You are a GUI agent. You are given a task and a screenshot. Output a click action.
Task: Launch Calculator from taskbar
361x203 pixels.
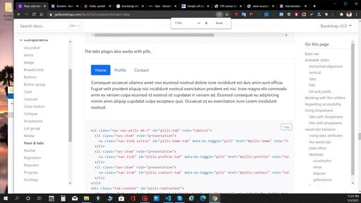click(63, 198)
